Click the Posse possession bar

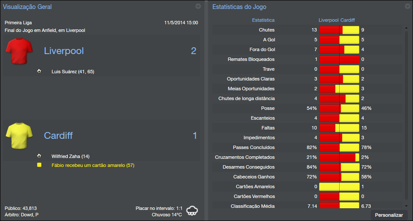click(339, 108)
